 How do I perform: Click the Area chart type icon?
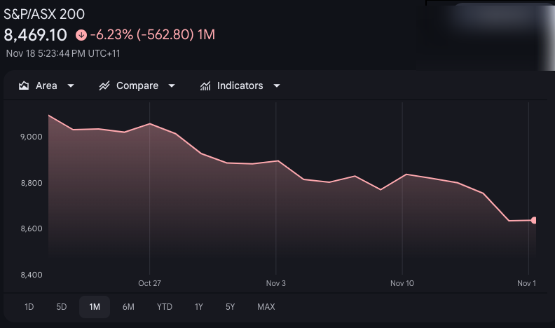click(x=24, y=86)
